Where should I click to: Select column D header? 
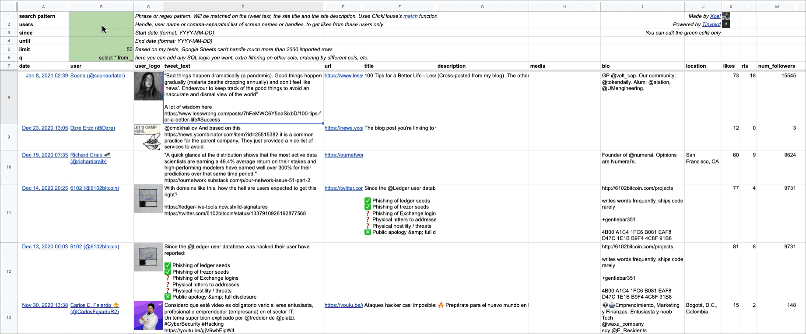pos(243,7)
